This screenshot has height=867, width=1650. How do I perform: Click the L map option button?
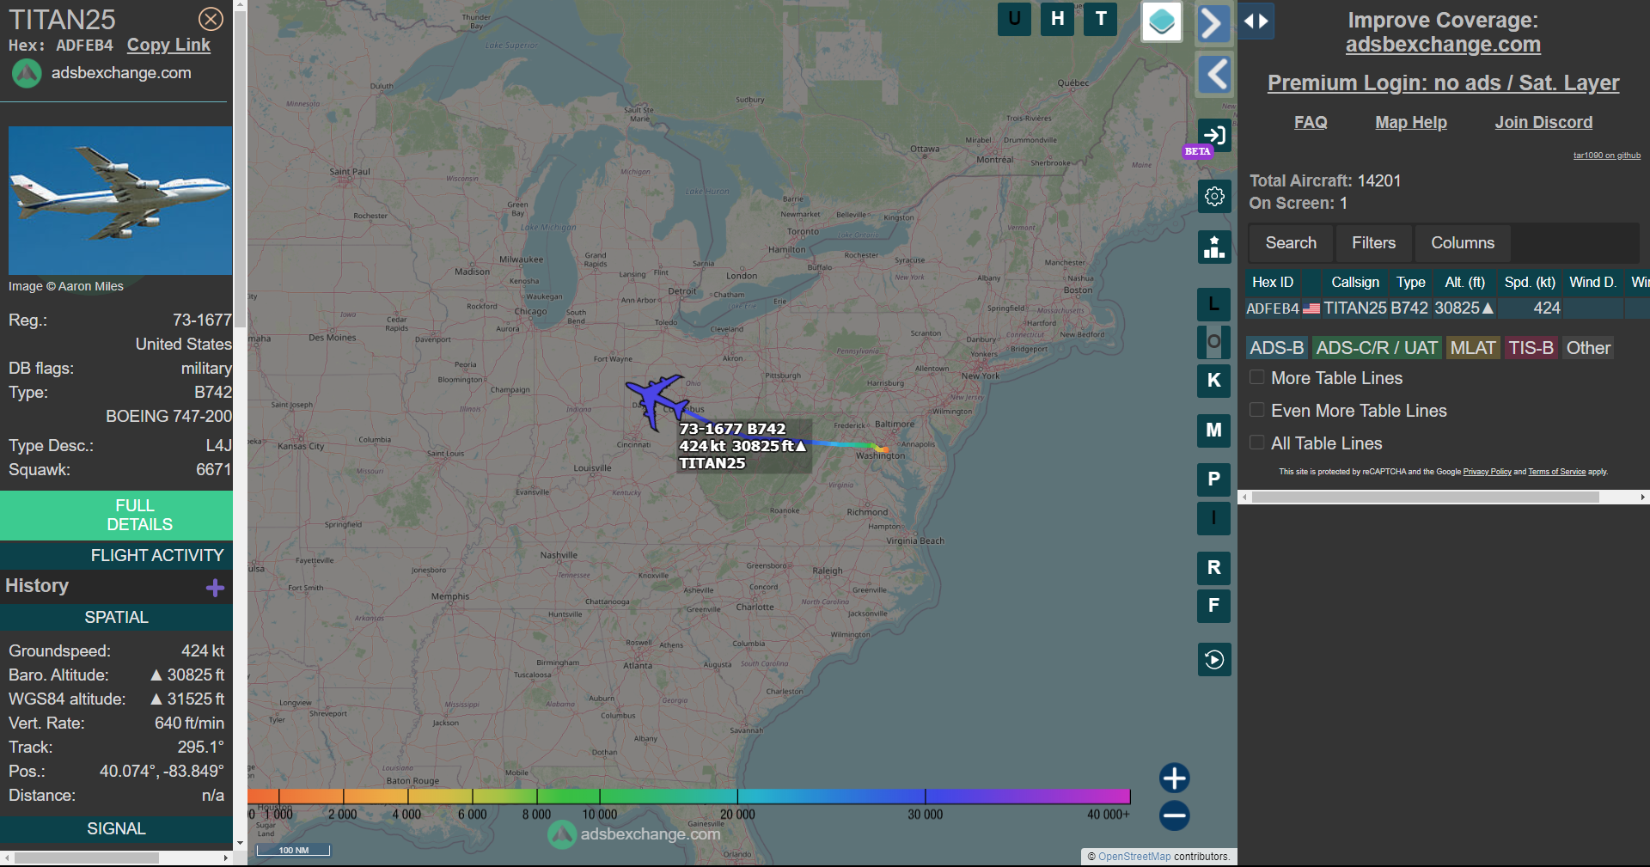pyautogui.click(x=1213, y=304)
